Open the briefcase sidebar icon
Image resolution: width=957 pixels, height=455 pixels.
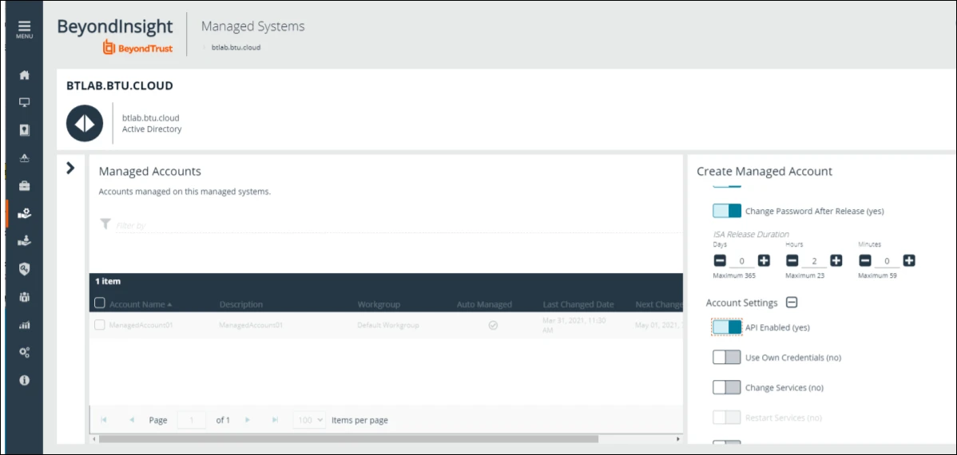(x=25, y=186)
